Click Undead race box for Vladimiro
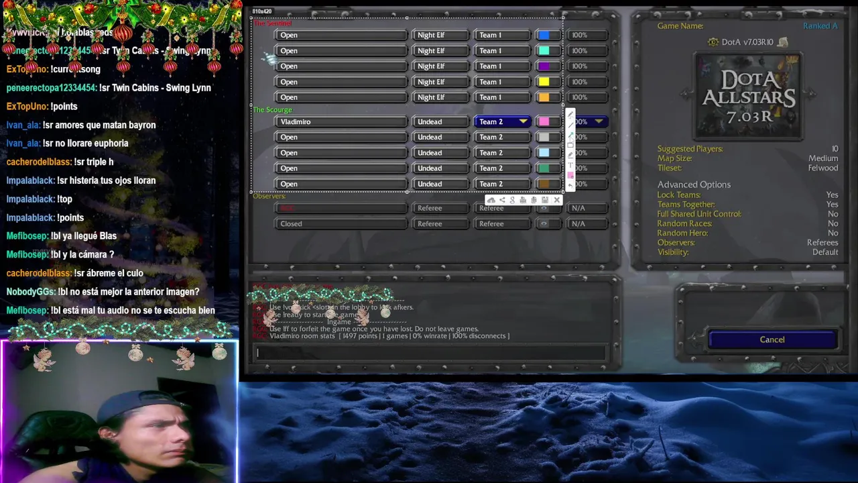This screenshot has height=483, width=858. tap(440, 121)
